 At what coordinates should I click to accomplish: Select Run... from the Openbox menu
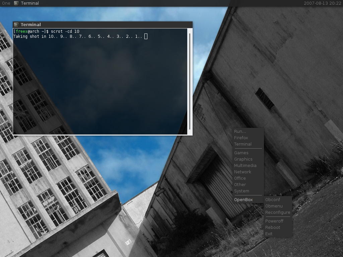248,131
